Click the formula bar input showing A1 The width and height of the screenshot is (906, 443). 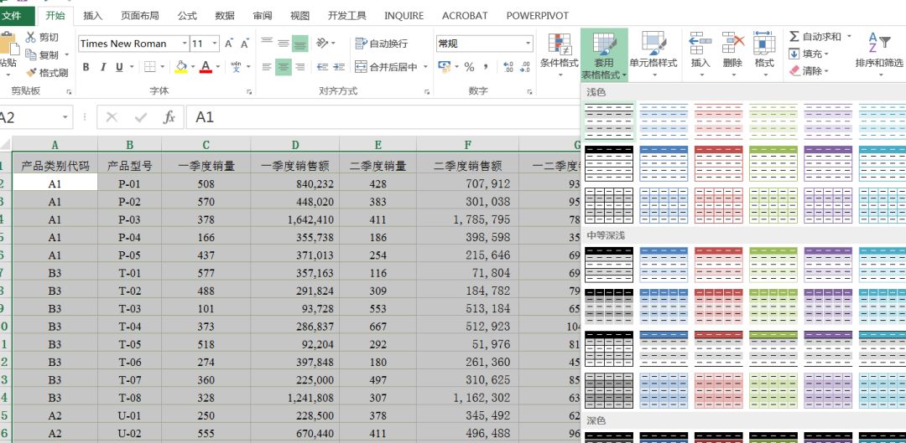coord(382,117)
